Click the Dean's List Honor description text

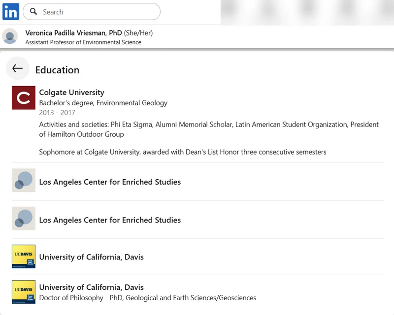tap(183, 152)
